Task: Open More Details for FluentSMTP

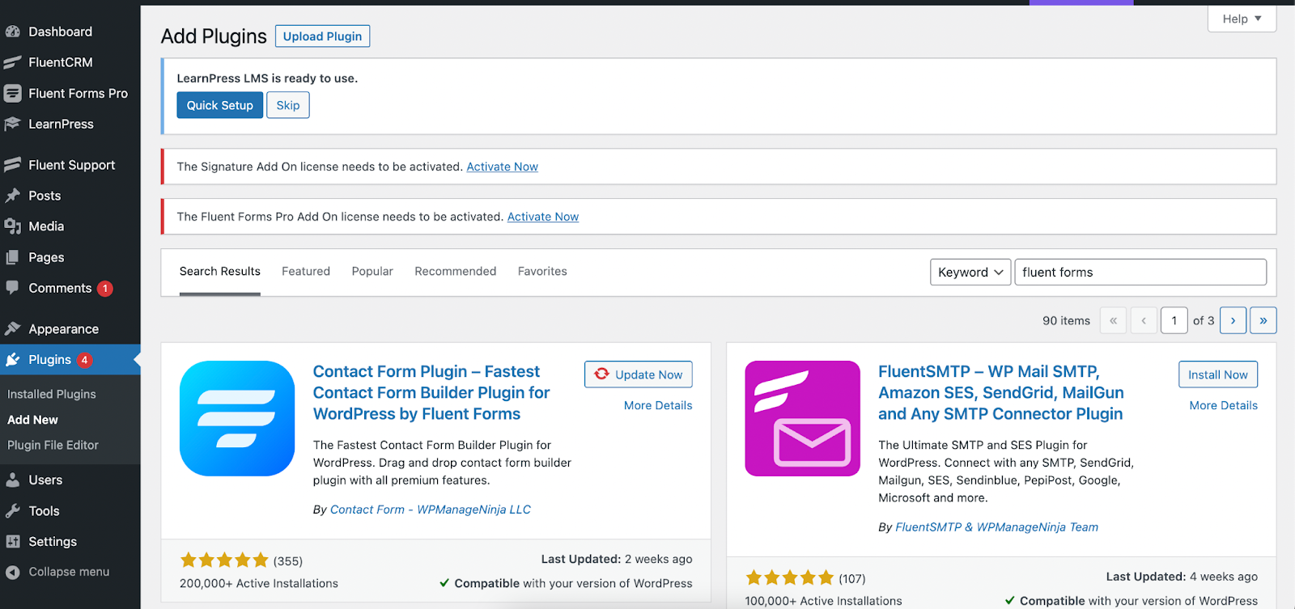Action: [x=1224, y=405]
